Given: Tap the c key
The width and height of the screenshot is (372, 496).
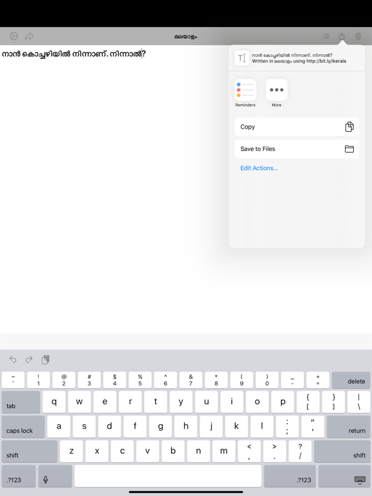Looking at the screenshot, I should (122, 451).
